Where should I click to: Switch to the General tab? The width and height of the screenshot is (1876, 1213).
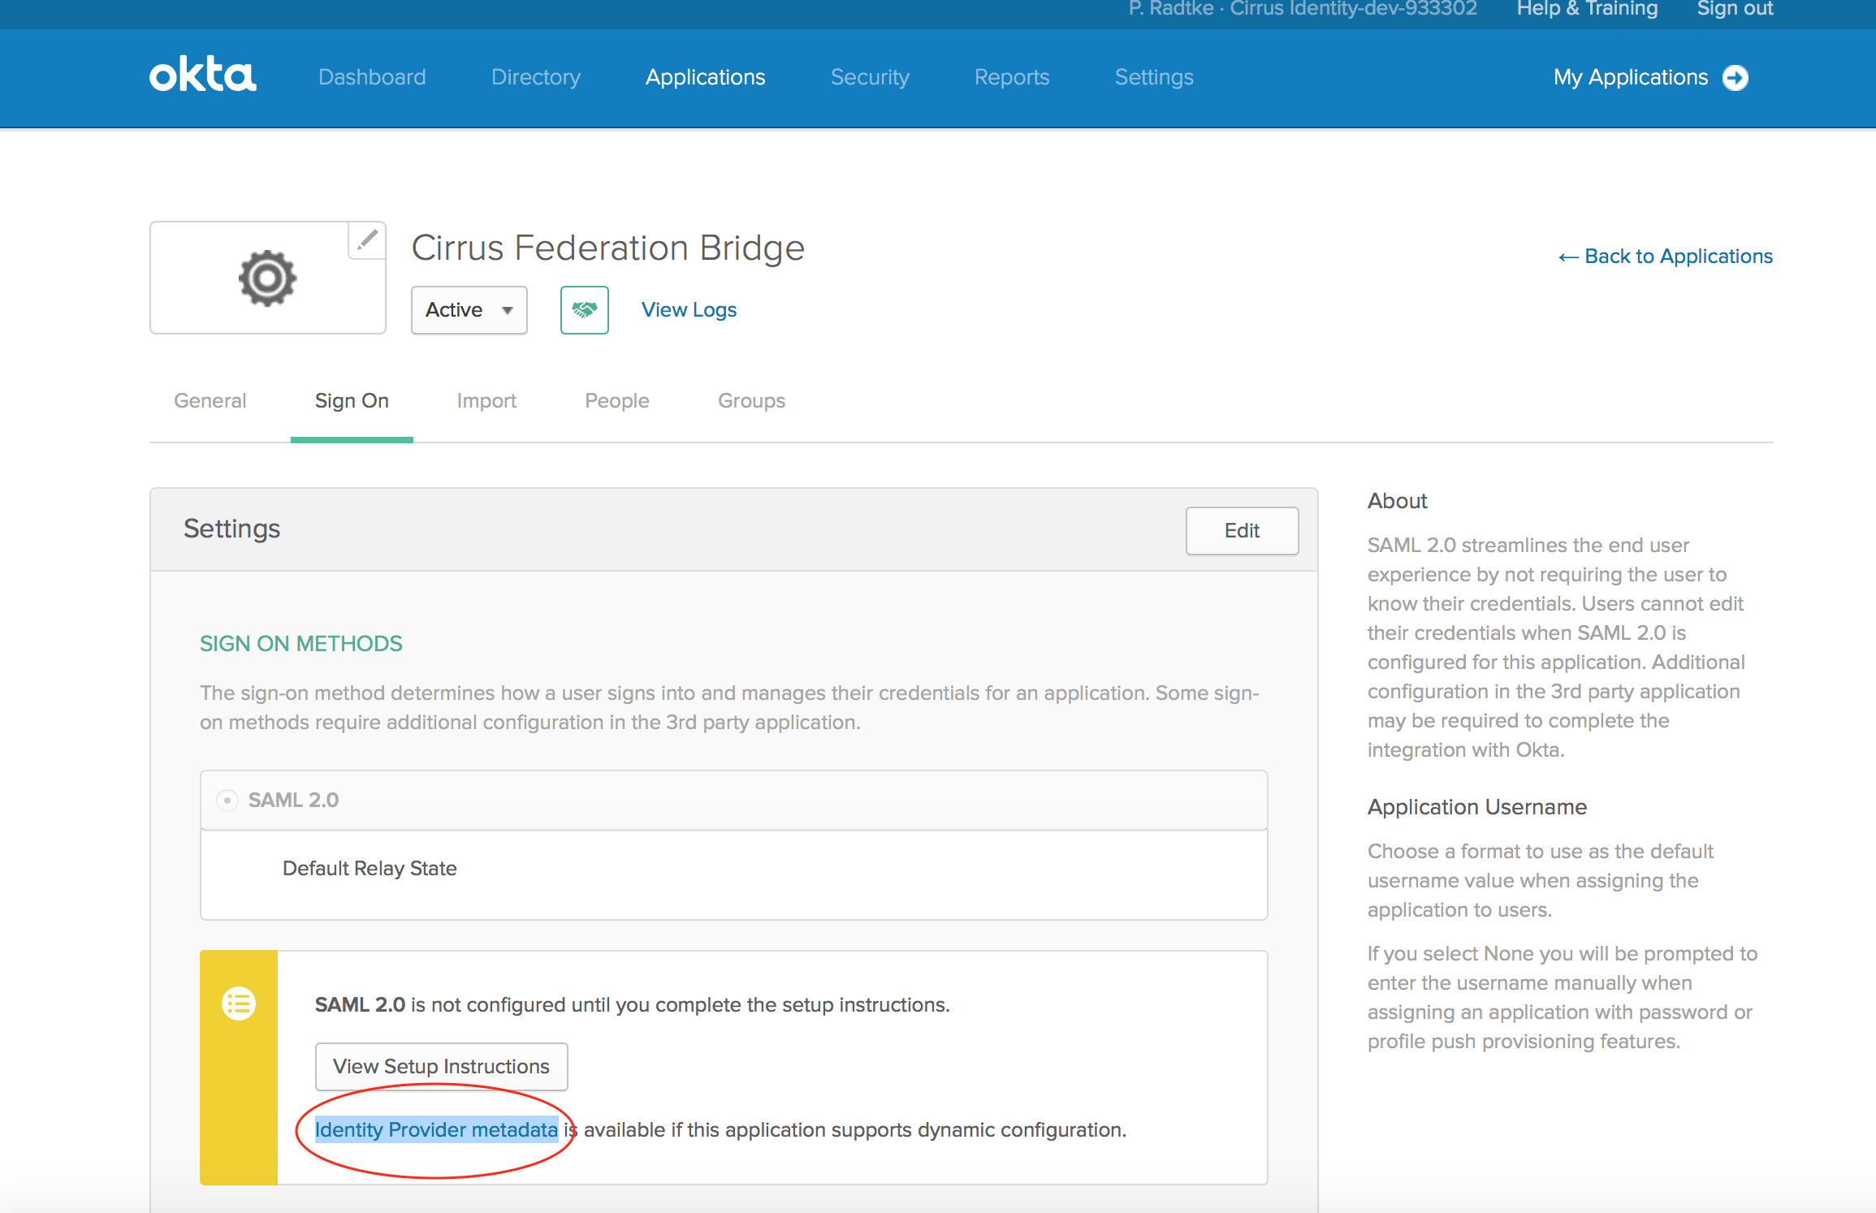pyautogui.click(x=210, y=401)
